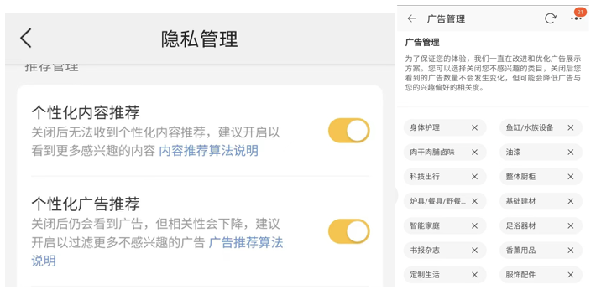Screen dimensions: 596x305
Task: Remove the 整体厨柜 ad category
Action: coord(571,177)
